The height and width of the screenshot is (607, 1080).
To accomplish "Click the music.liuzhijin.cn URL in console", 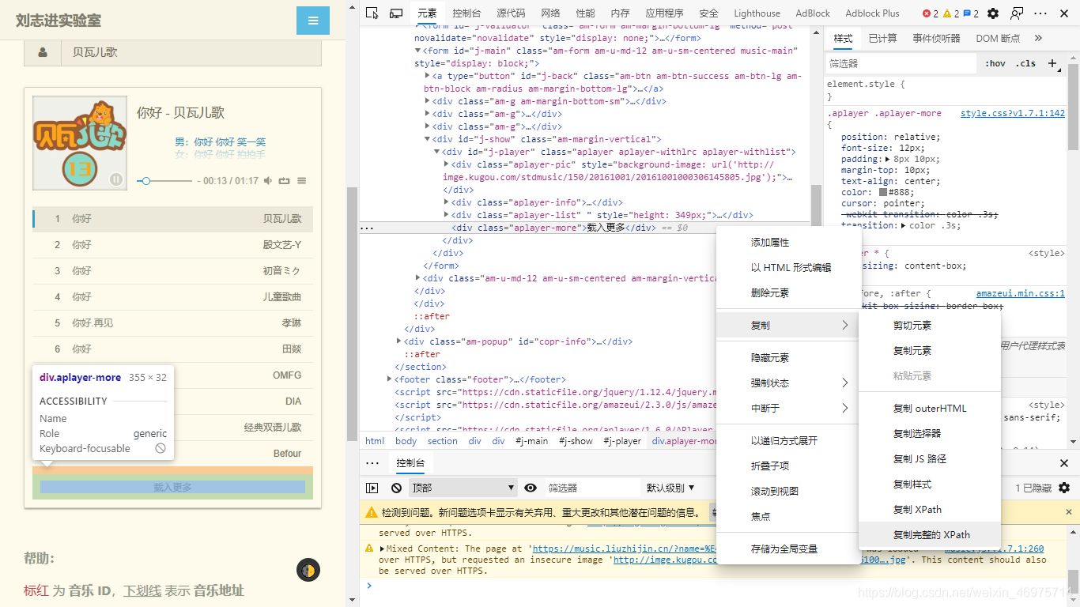I will (x=623, y=549).
